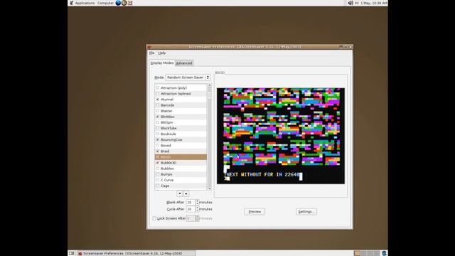
Task: Select the Cage list row
Action: [181, 186]
